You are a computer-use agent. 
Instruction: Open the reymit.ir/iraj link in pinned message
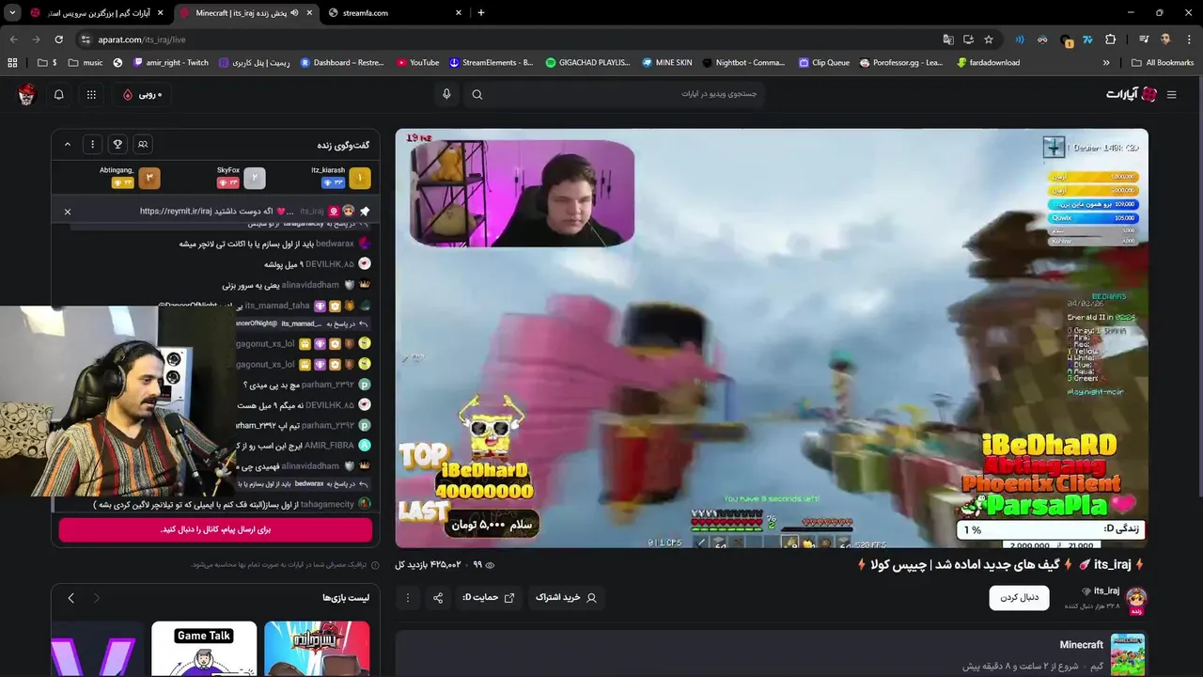click(176, 212)
